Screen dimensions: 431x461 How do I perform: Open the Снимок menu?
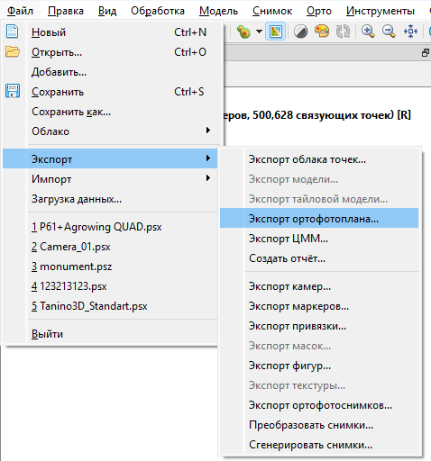(272, 11)
